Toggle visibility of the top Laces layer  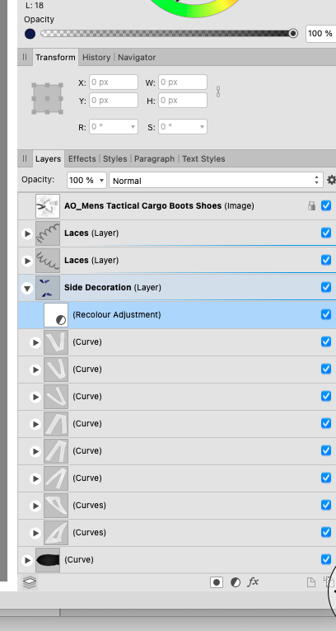[326, 233]
